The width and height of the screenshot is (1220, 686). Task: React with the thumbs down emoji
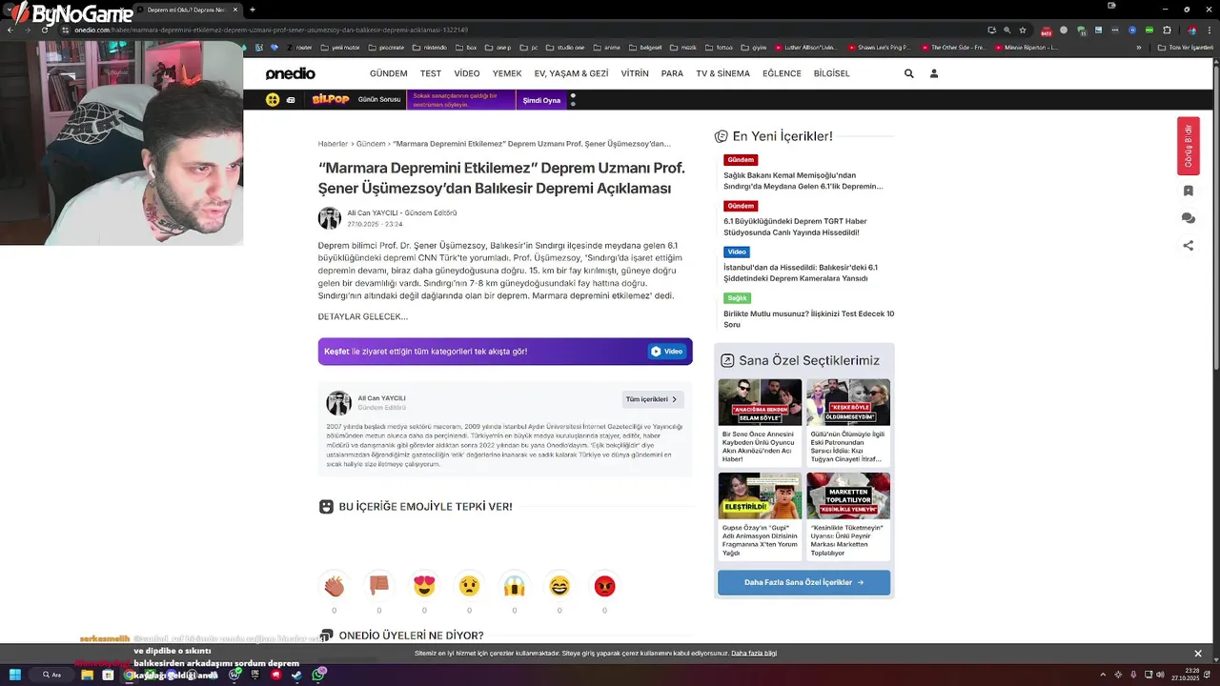click(378, 585)
